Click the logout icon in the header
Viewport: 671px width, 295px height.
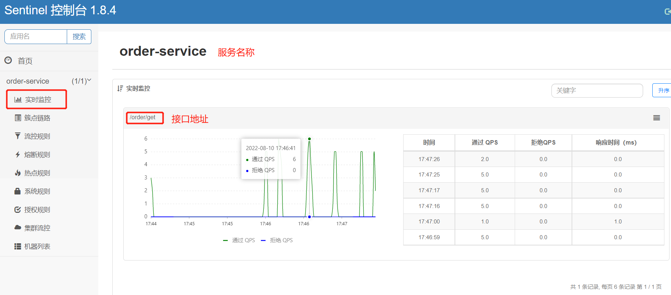(x=667, y=12)
